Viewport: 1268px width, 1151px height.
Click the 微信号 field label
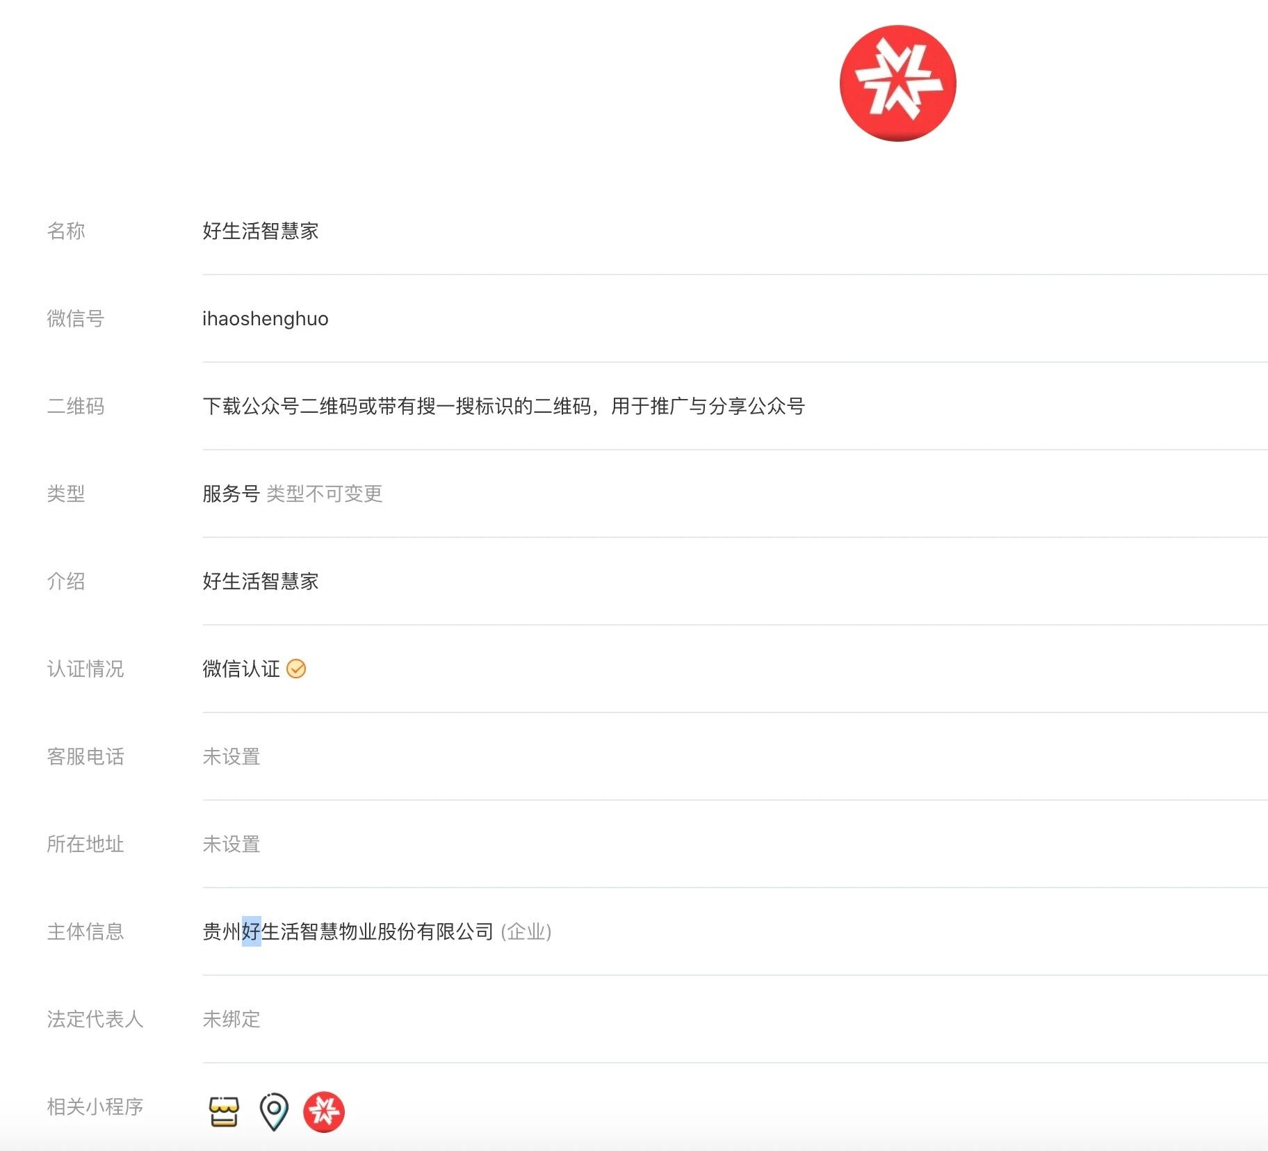[76, 318]
